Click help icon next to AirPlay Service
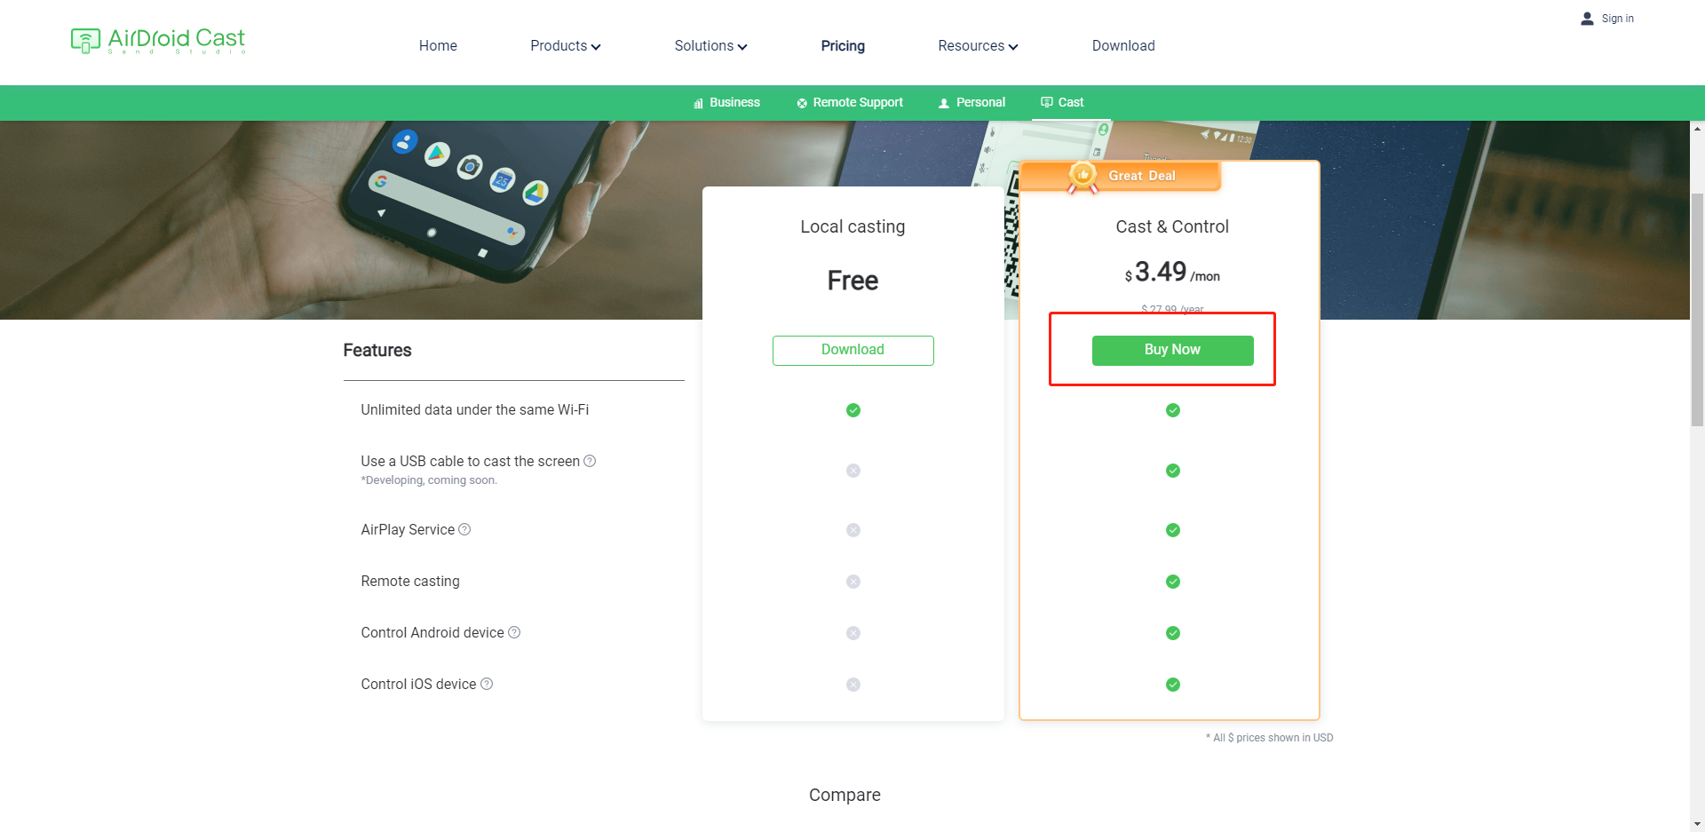The image size is (1705, 832). [464, 529]
